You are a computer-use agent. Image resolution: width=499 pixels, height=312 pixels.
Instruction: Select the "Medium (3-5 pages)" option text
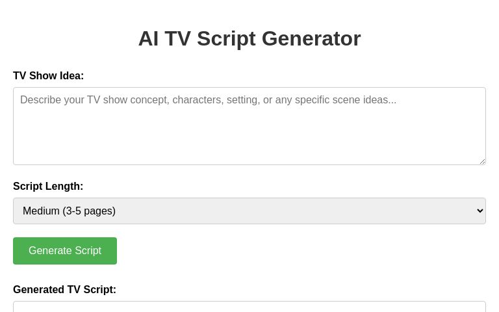coord(69,211)
